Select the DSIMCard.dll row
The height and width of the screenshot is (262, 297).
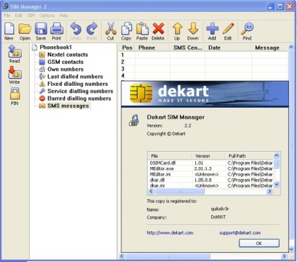click(x=211, y=163)
